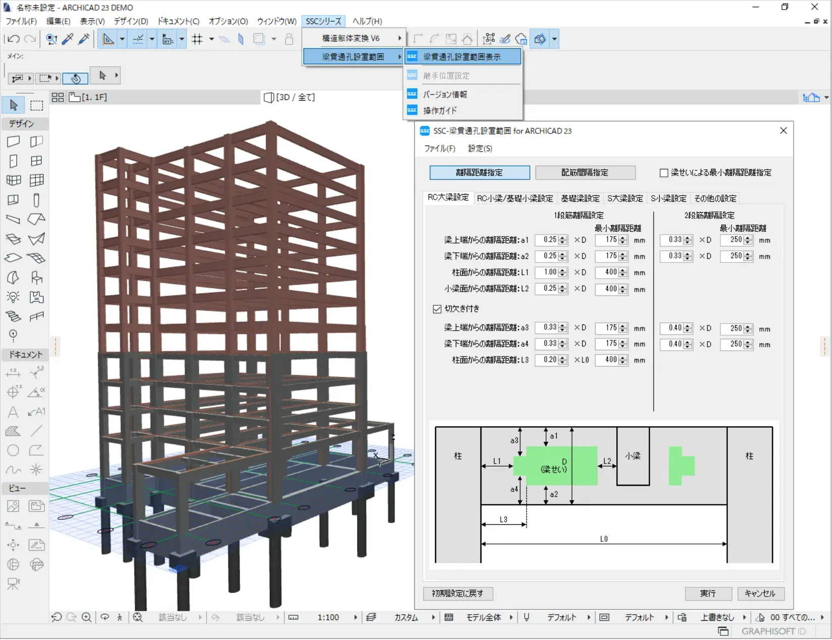Click the キャンセル button

[x=761, y=593]
